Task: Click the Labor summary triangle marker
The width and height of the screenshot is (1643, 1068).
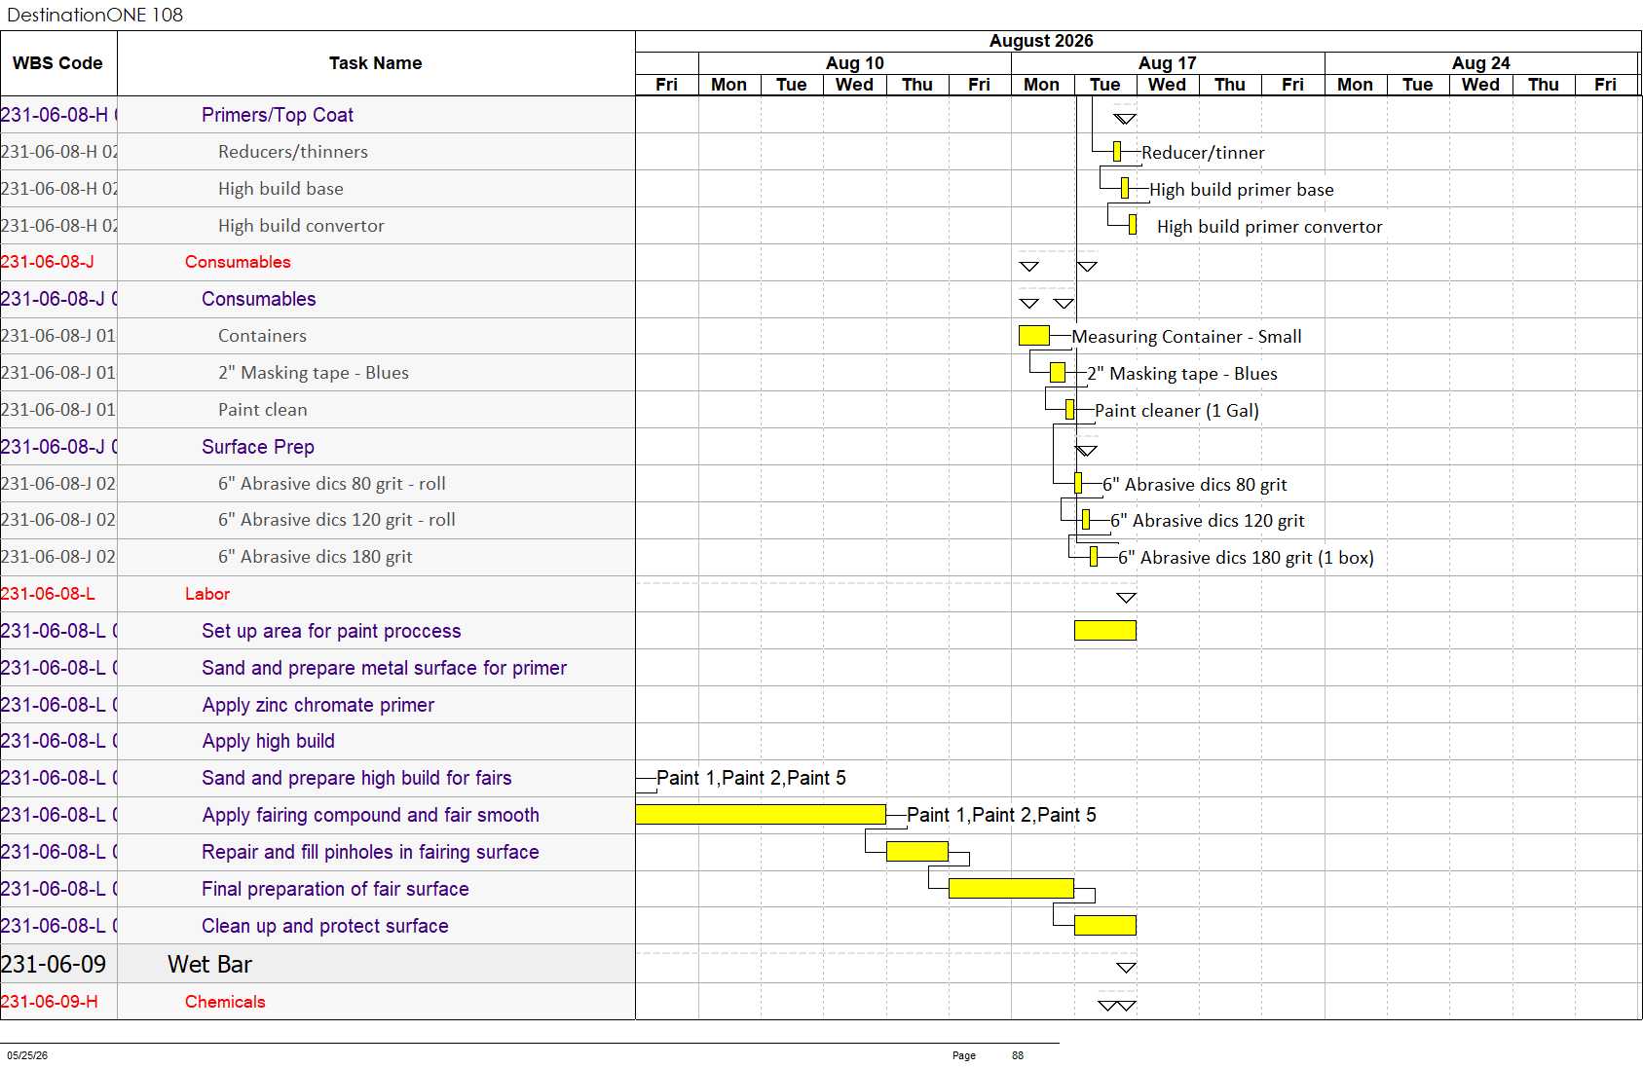Action: [x=1126, y=598]
